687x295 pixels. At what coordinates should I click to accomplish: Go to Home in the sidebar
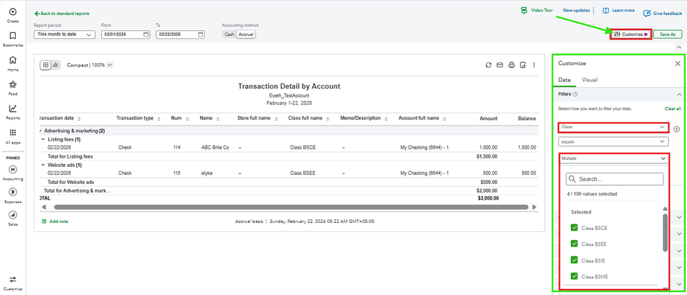(12, 63)
